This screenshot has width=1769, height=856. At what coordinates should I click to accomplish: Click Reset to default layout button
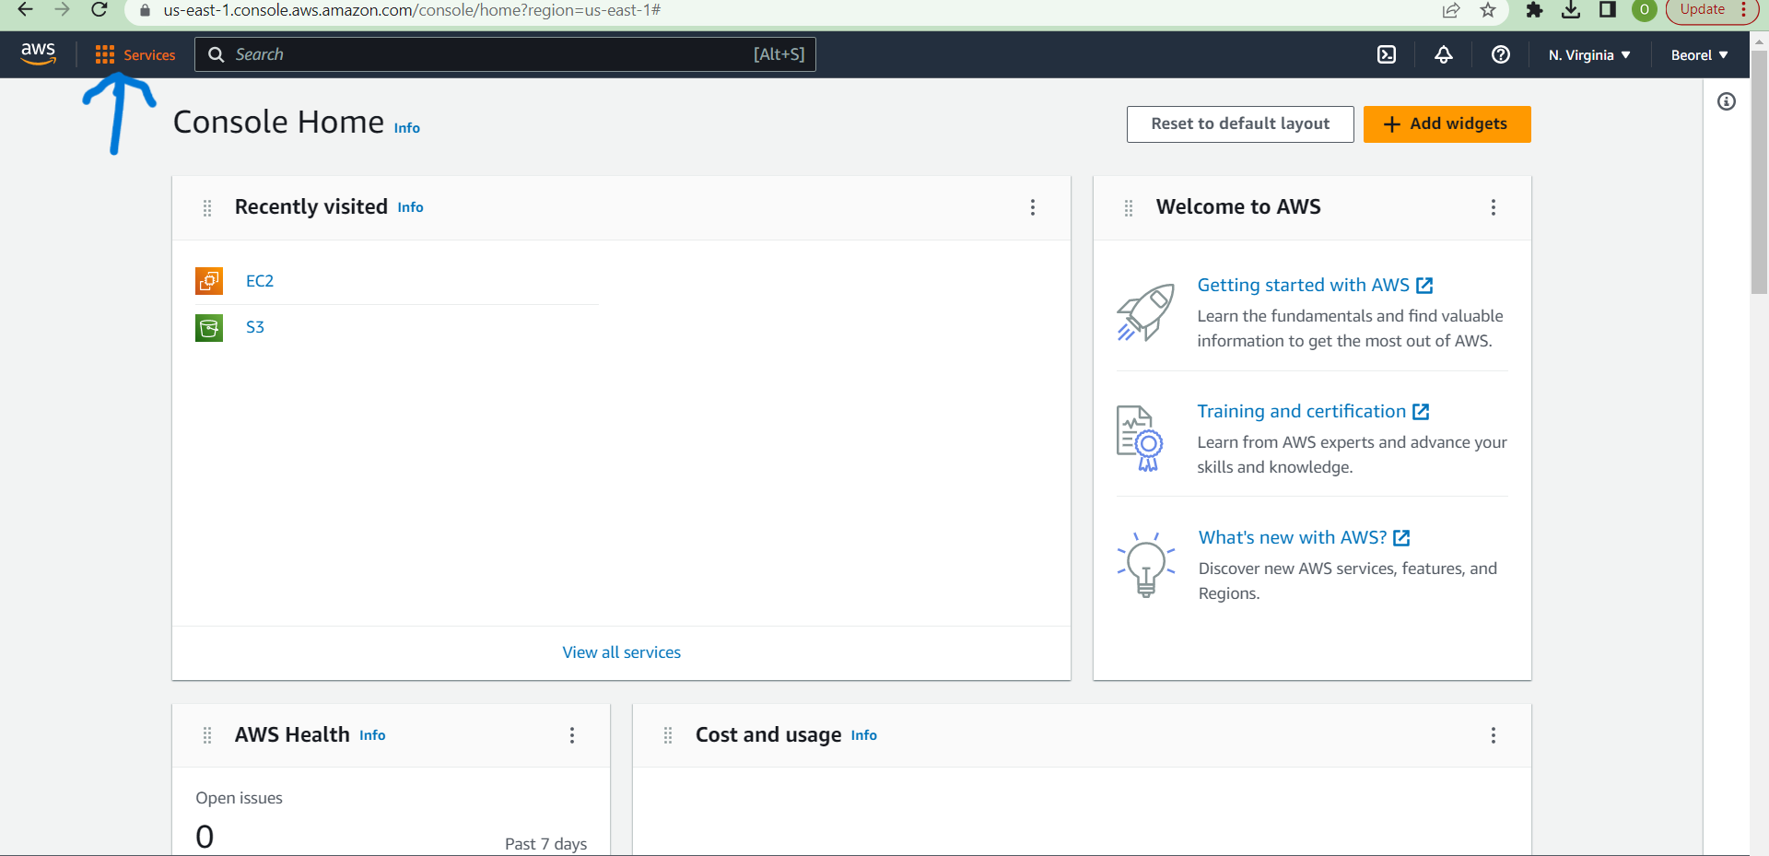coord(1240,124)
